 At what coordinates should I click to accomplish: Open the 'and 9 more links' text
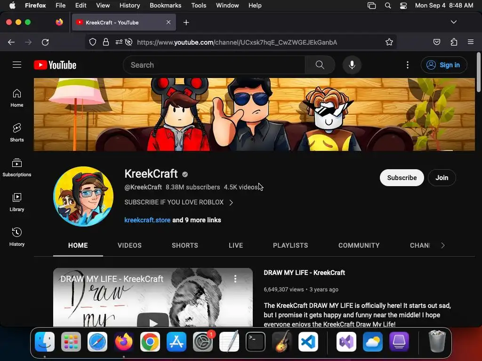coord(197,220)
